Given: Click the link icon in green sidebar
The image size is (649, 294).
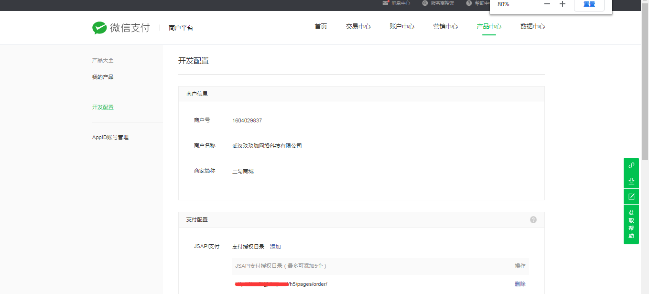Looking at the screenshot, I should point(631,165).
